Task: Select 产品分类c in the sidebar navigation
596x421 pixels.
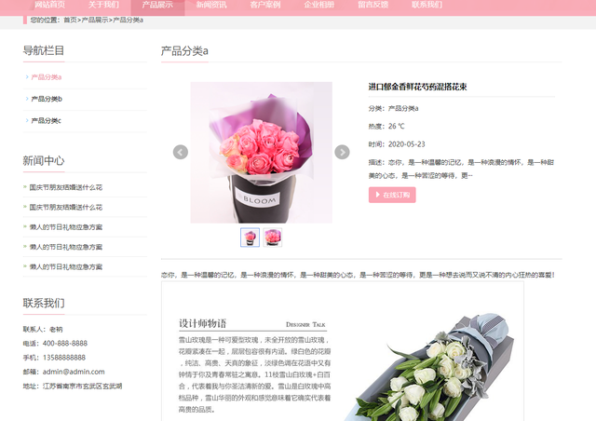Action: coord(46,120)
